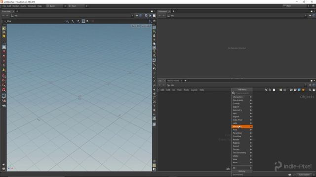316x177 pixels.
Task: Add new tab in Parameters pane
Action: pyautogui.click(x=173, y=11)
